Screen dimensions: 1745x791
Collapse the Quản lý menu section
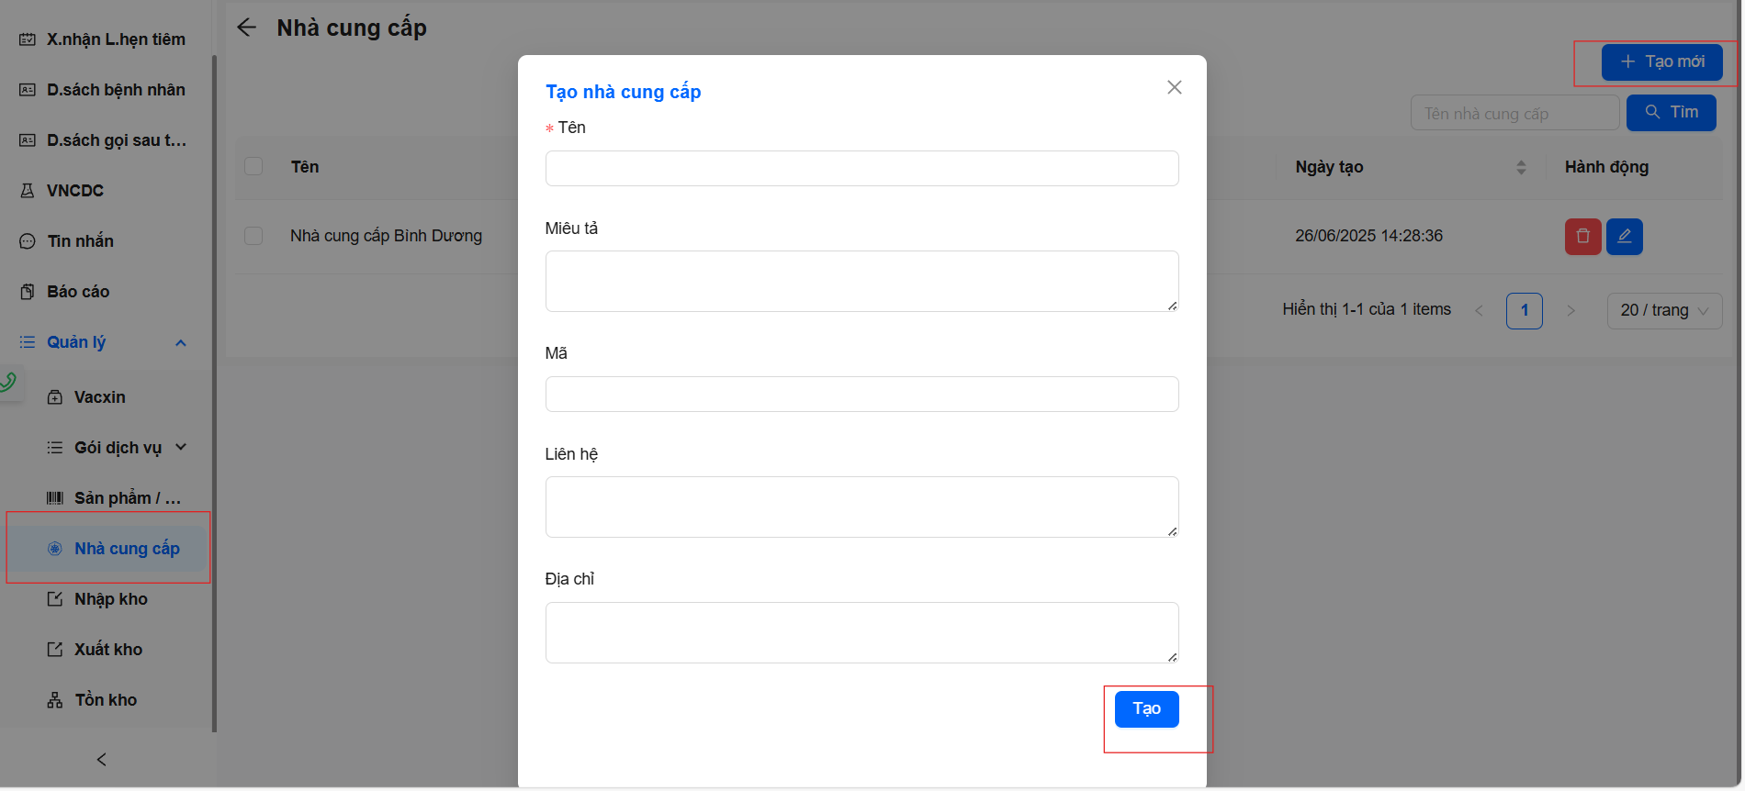pyautogui.click(x=181, y=342)
